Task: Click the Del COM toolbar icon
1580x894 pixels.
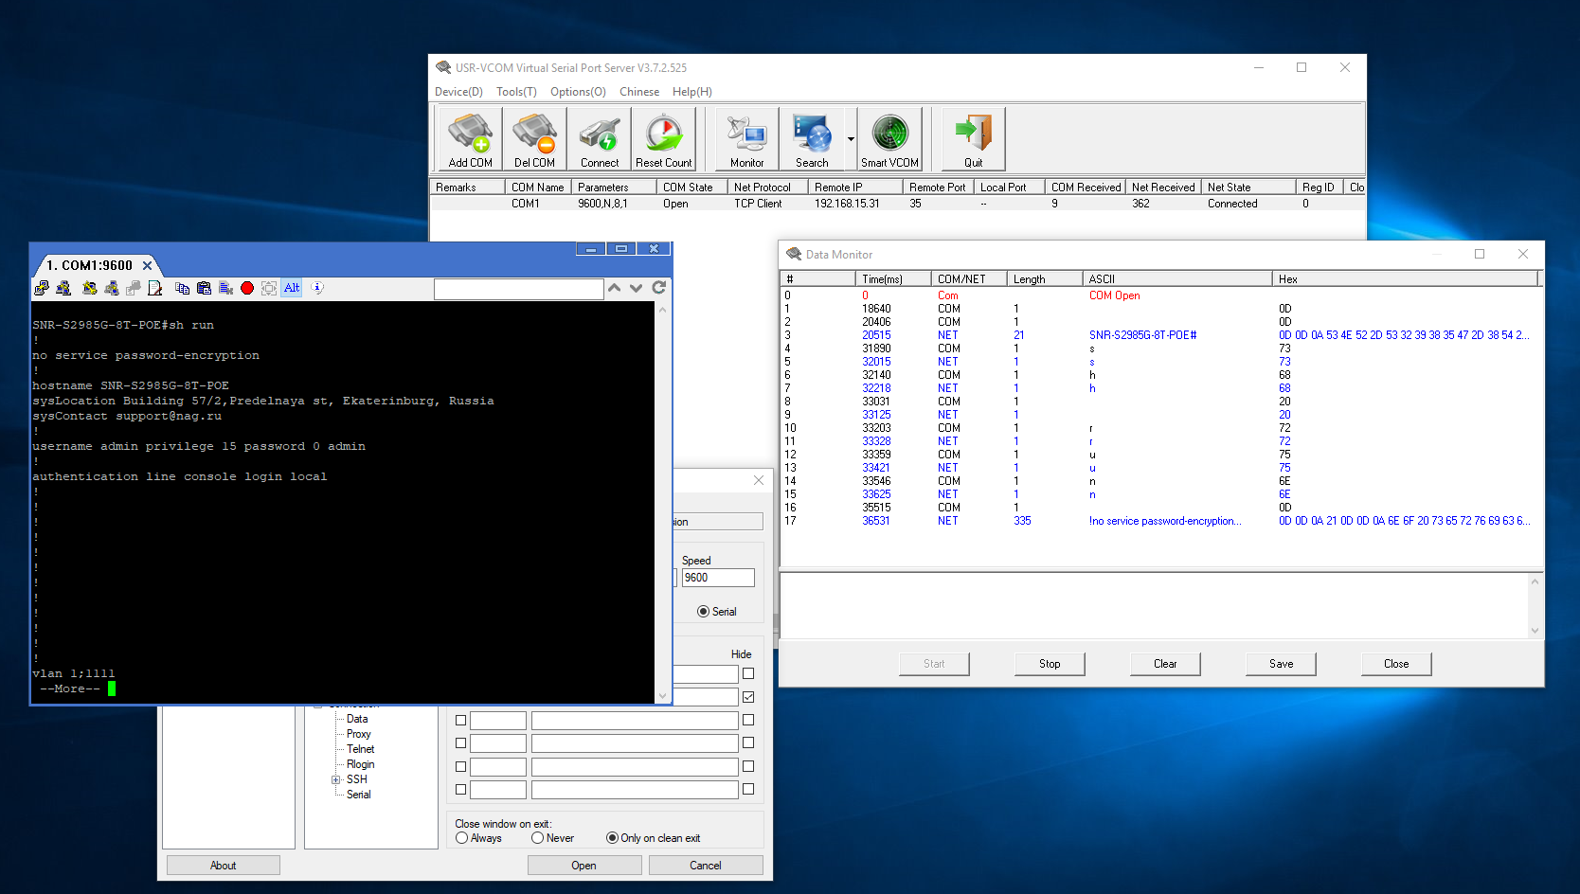Action: [534, 138]
